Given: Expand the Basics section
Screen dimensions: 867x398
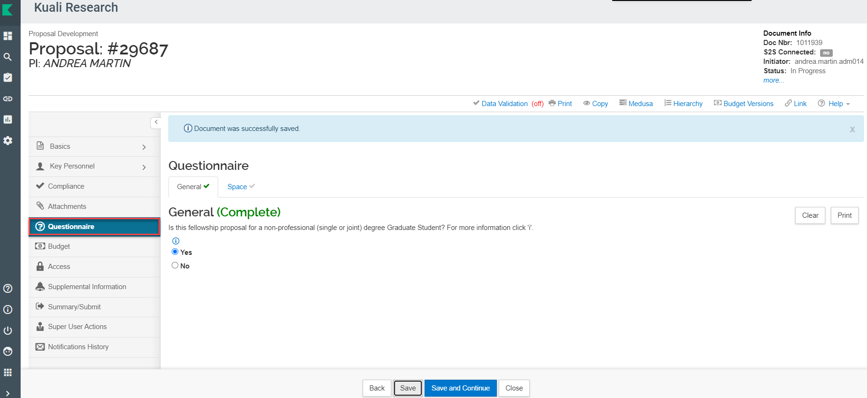Looking at the screenshot, I should coord(94,146).
